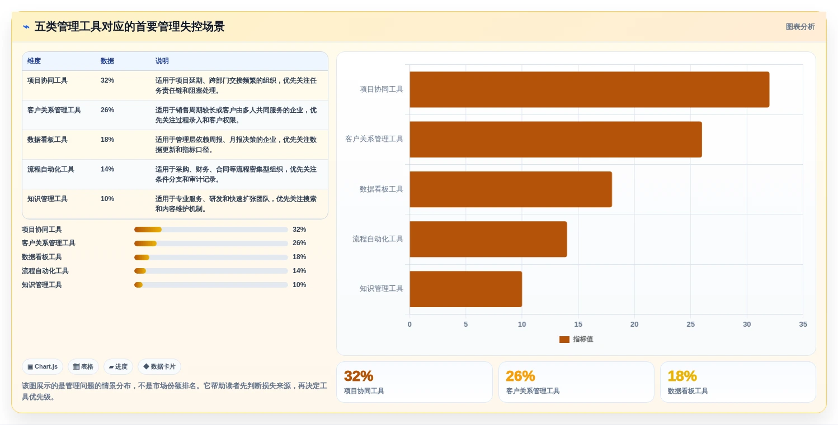Image resolution: width=838 pixels, height=425 pixels.
Task: Click the 知识管理工具 progress bar
Action: tap(211, 285)
